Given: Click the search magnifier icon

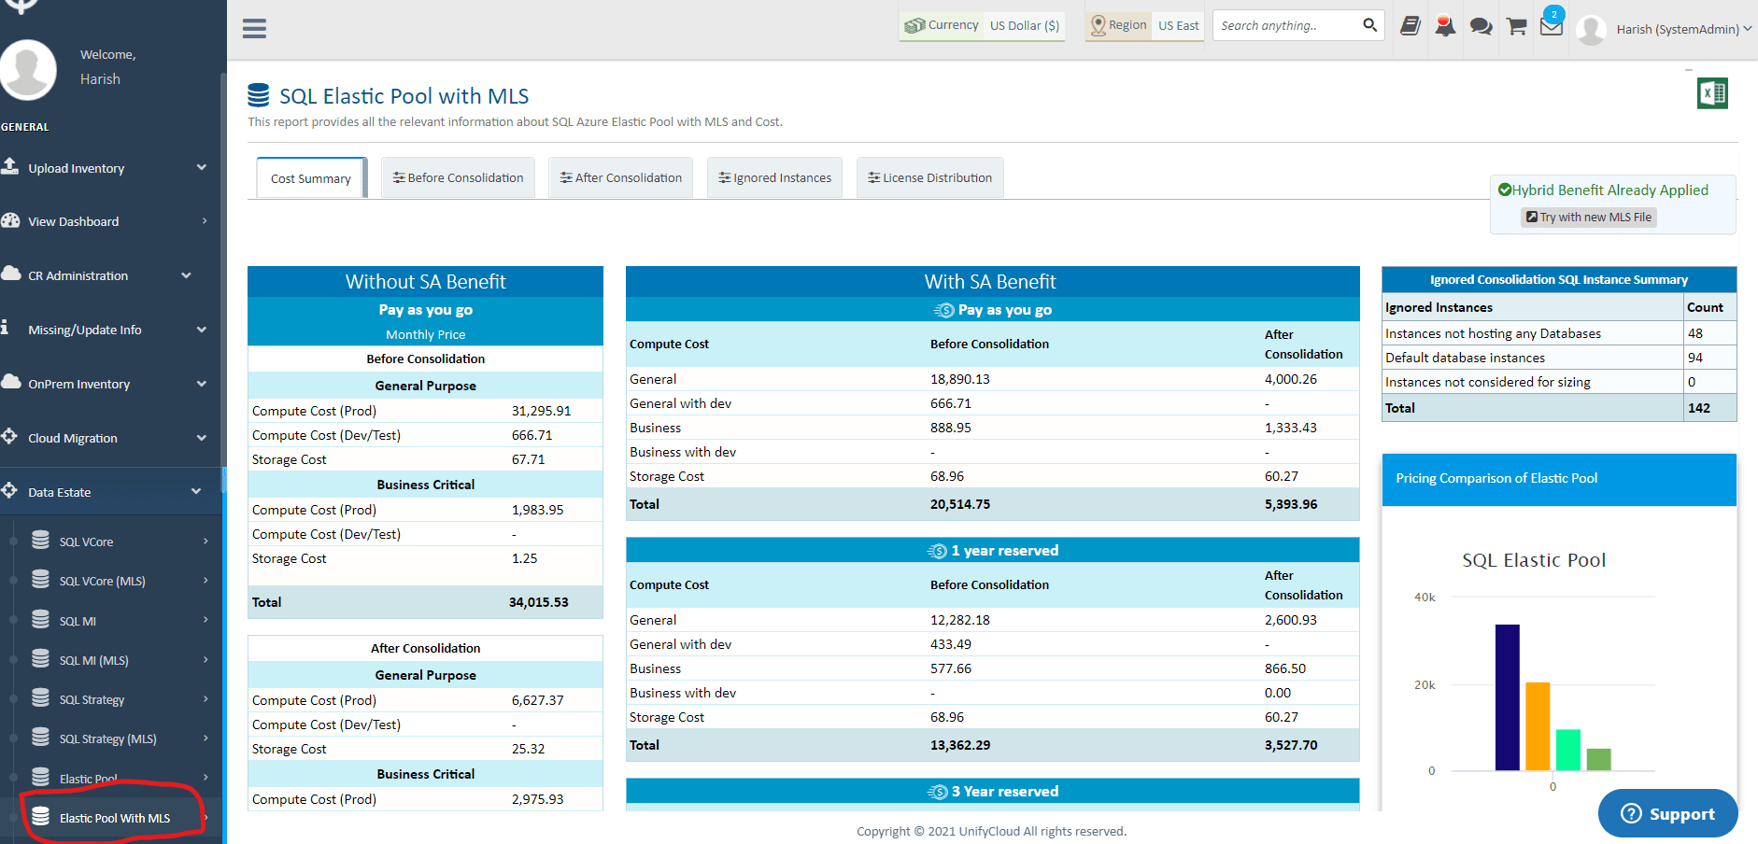Looking at the screenshot, I should (1369, 25).
